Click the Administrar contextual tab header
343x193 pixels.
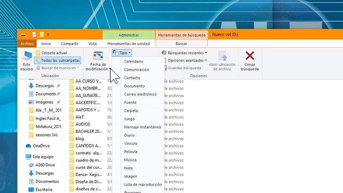(x=129, y=35)
